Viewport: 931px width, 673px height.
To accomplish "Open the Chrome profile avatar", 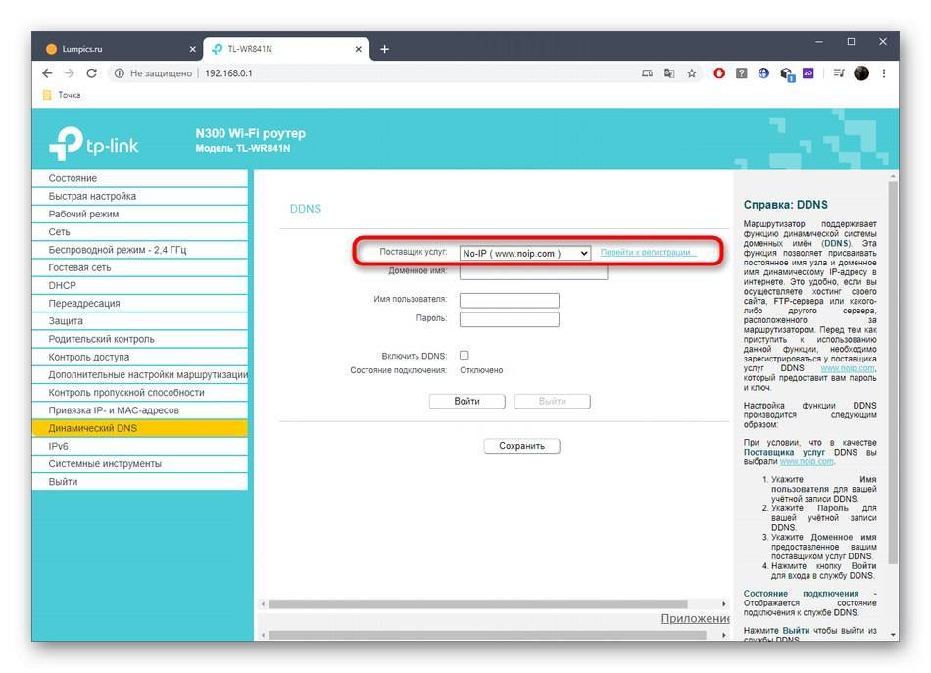I will (x=861, y=73).
